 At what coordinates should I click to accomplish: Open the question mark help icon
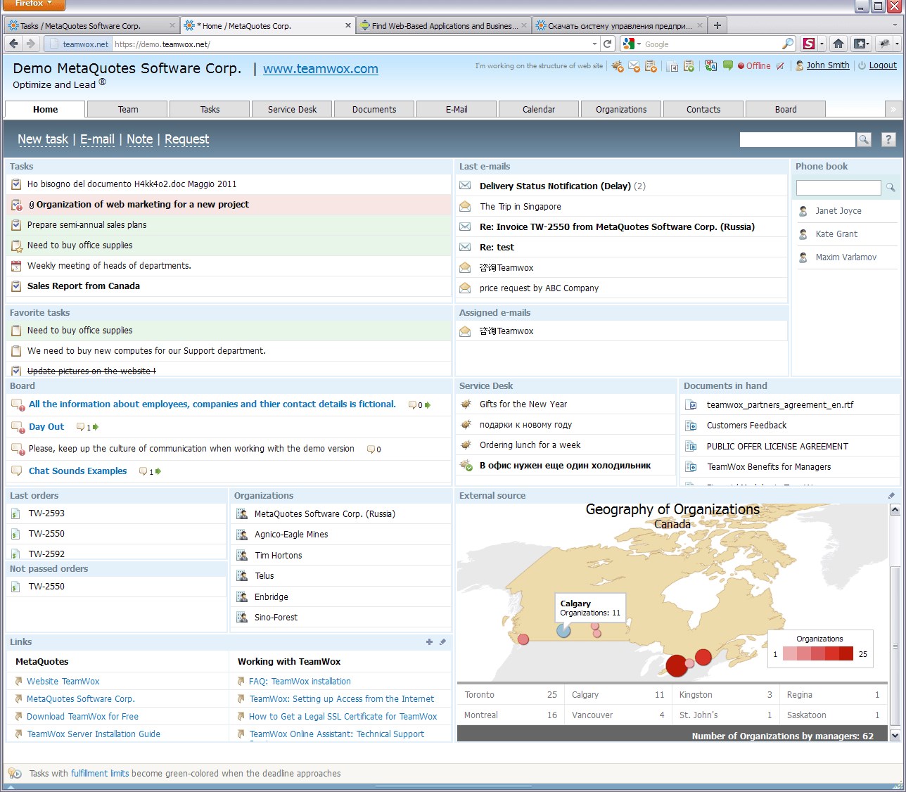(888, 139)
